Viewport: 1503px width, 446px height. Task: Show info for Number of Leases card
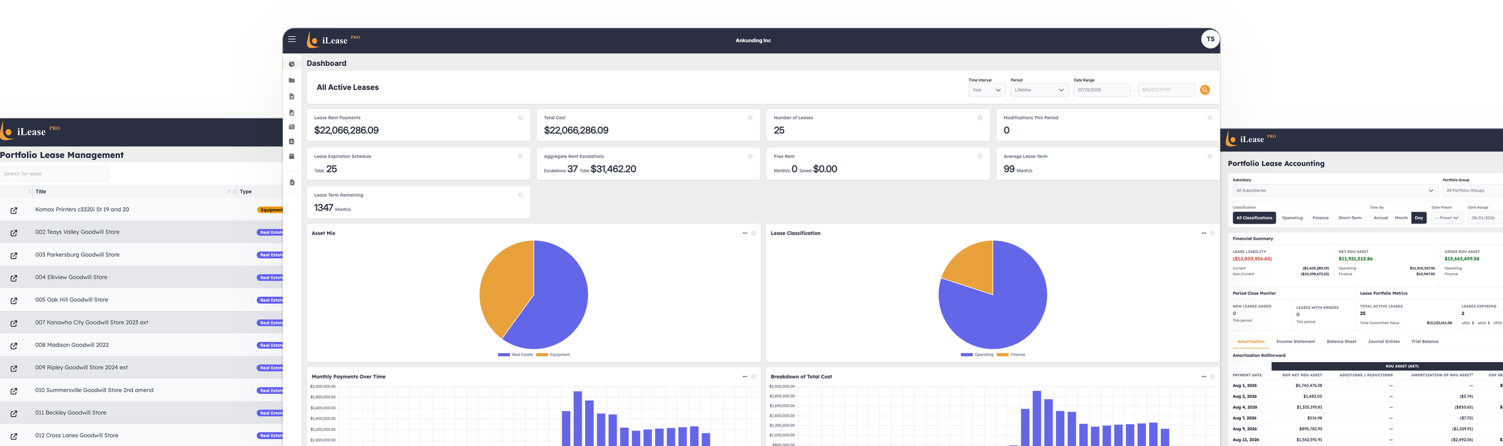(979, 118)
